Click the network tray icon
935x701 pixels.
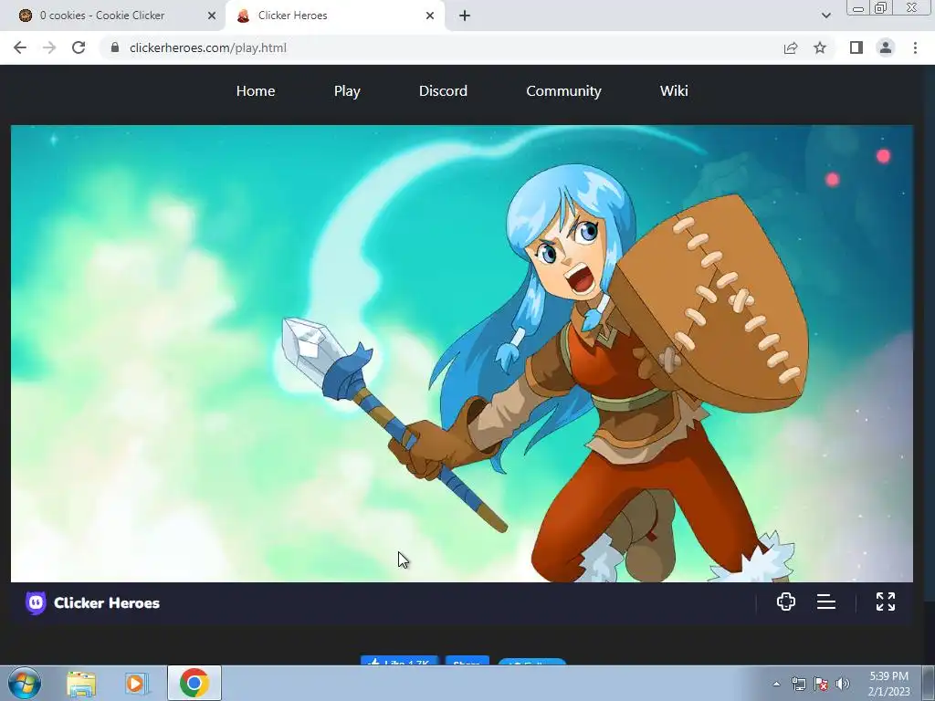798,685
